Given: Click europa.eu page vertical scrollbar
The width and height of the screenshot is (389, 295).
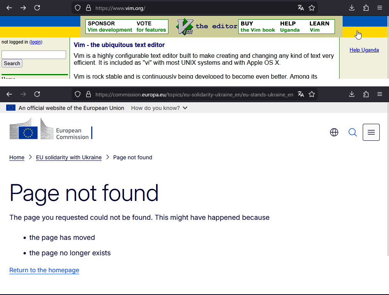Looking at the screenshot, I should click(388, 179).
